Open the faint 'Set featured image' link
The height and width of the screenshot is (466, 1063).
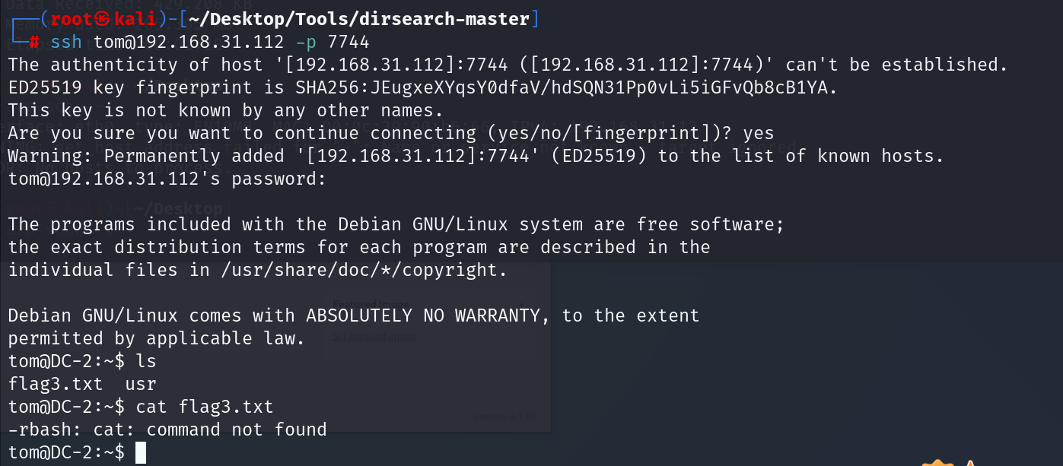pos(374,336)
